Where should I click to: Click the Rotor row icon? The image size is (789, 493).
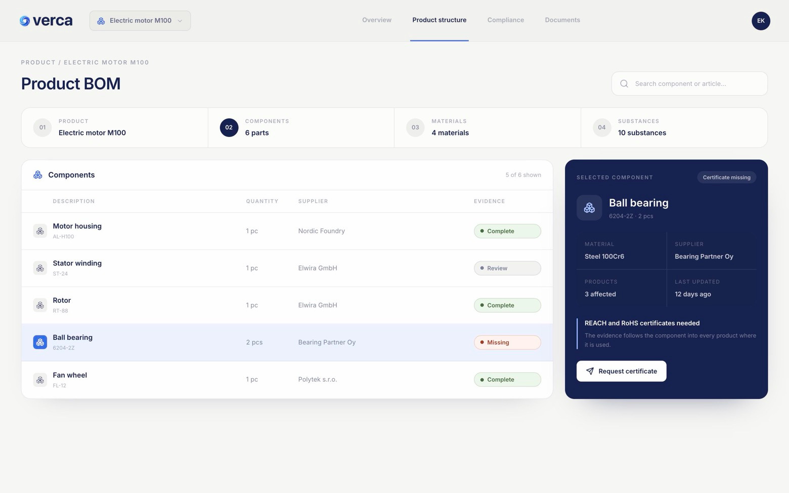[x=40, y=305]
